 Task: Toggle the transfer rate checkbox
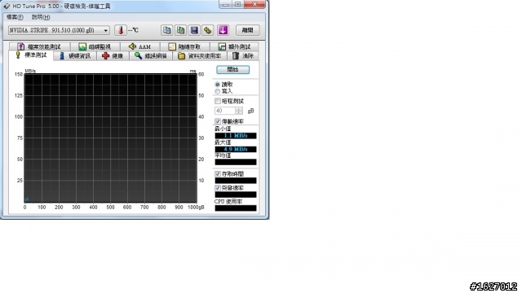tap(218, 121)
